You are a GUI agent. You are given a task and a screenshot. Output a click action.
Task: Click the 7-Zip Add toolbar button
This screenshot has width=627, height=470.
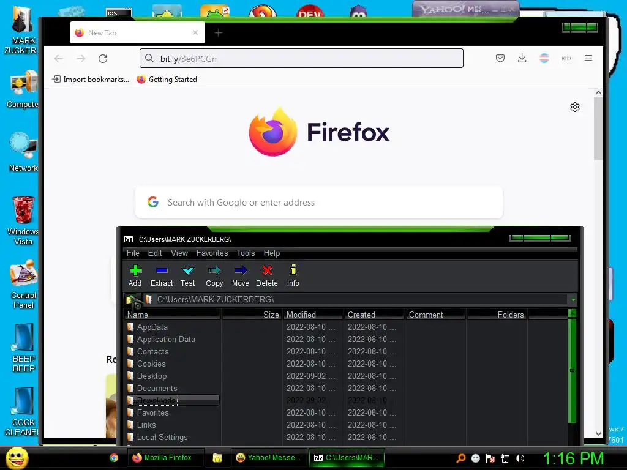(135, 276)
